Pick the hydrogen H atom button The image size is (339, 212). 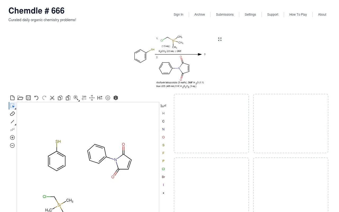(x=163, y=113)
